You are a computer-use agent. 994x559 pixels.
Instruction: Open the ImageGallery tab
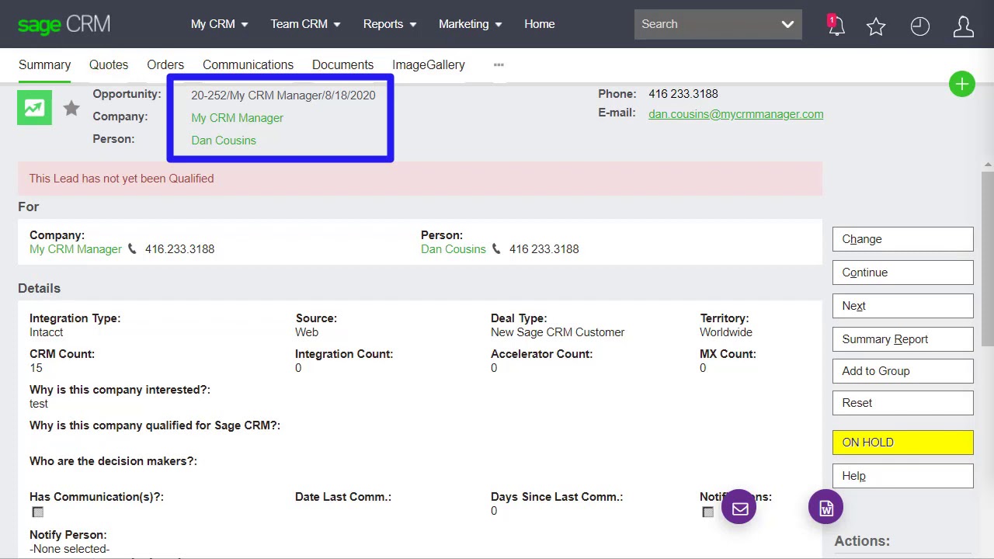(428, 64)
